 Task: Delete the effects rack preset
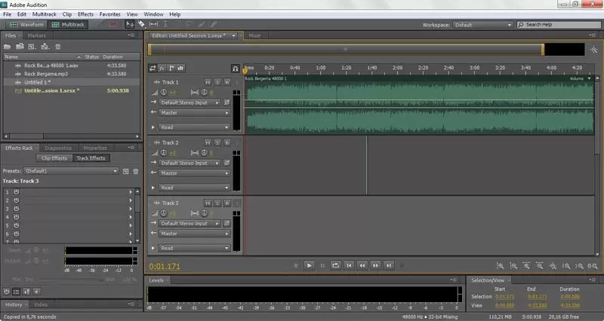[x=136, y=171]
